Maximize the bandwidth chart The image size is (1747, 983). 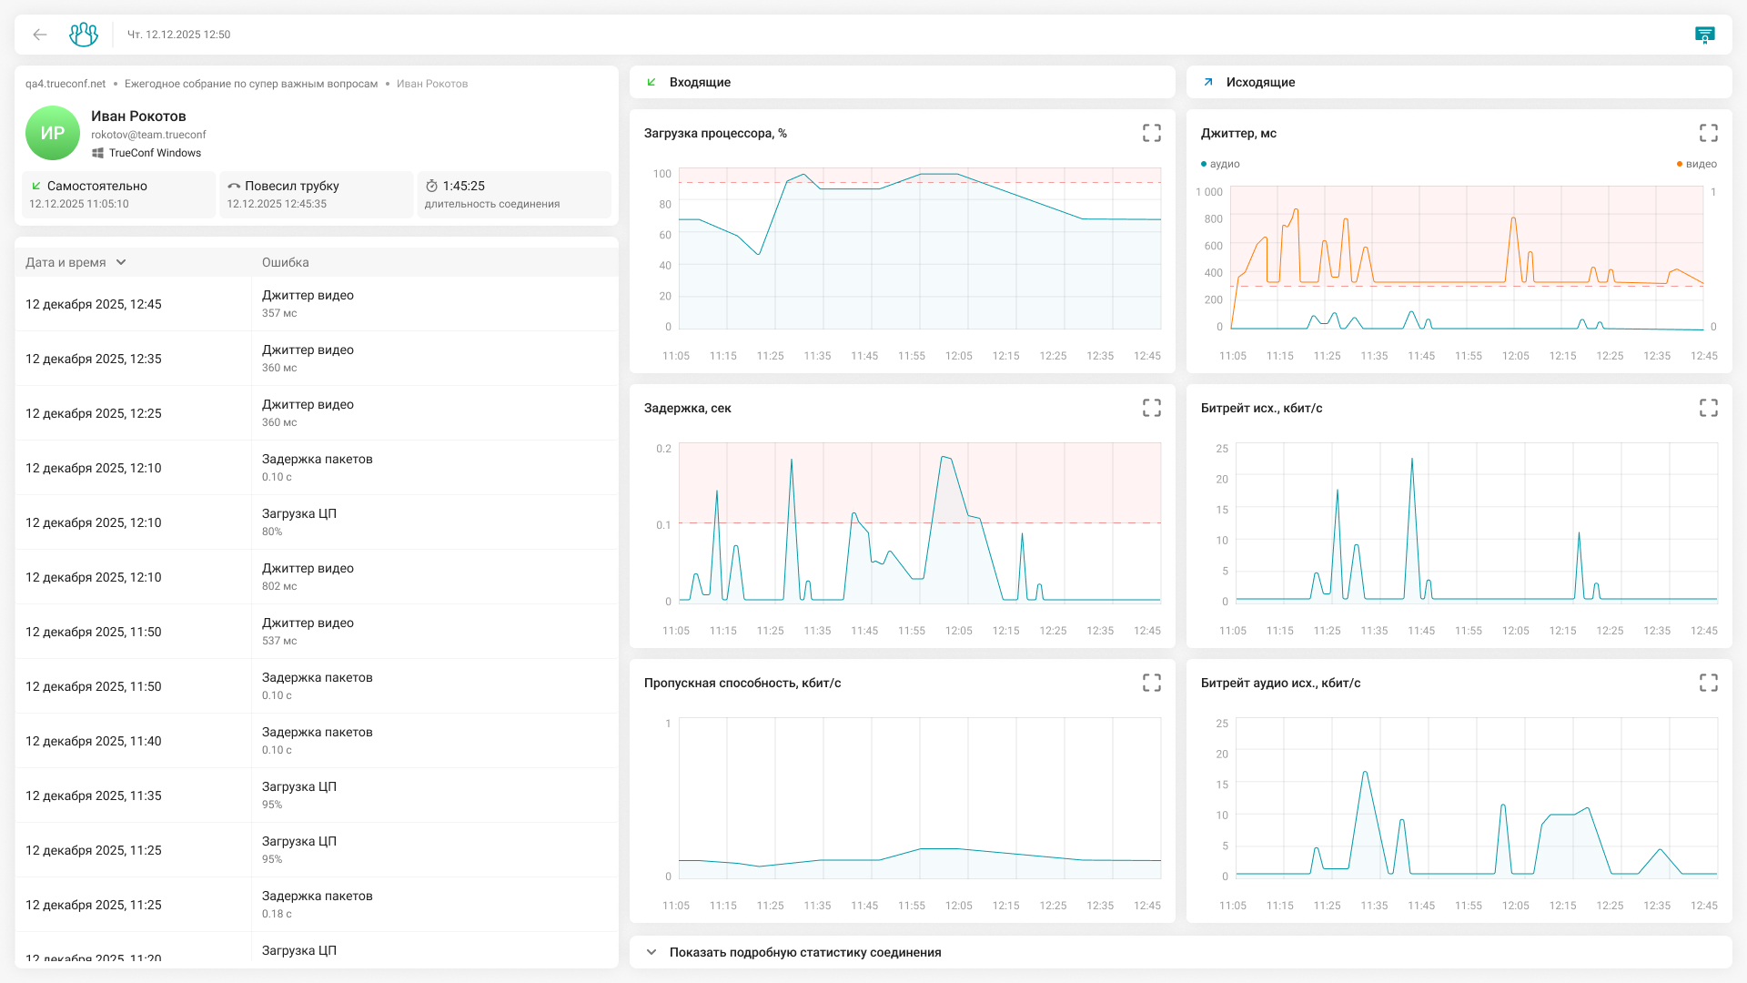pyautogui.click(x=1151, y=683)
